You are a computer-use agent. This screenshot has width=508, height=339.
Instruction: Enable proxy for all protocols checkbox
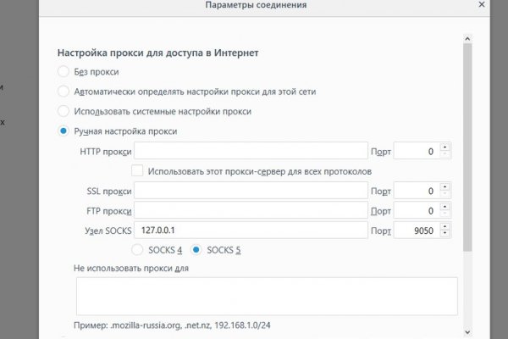(x=137, y=170)
